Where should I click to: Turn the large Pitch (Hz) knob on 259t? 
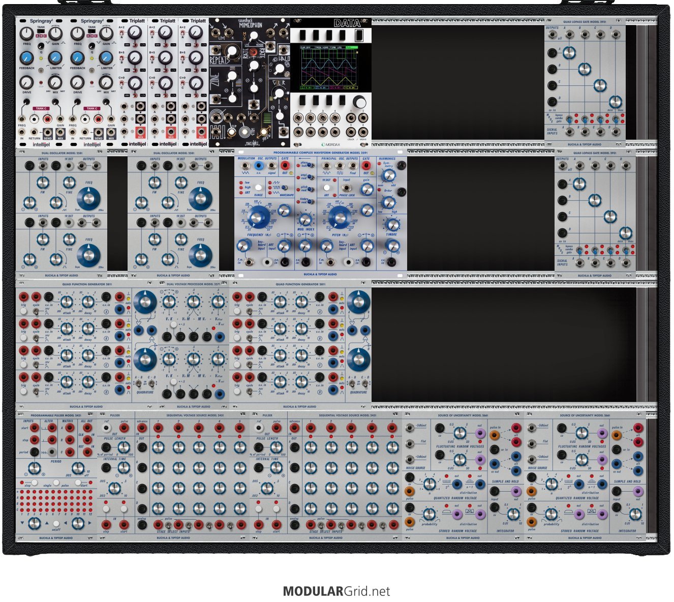click(x=340, y=217)
